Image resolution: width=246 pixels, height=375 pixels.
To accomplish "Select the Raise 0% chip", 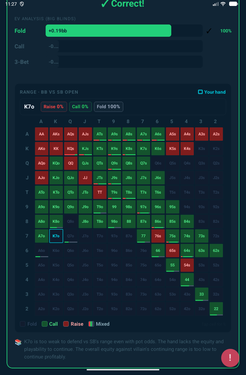I will [54, 107].
